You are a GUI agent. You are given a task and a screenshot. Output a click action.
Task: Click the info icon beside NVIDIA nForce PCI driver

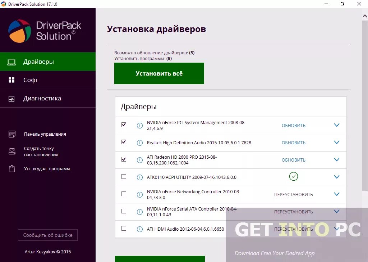pos(139,125)
